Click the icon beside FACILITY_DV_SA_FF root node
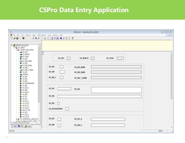Viewport: 185px width, 143px height. (14, 45)
